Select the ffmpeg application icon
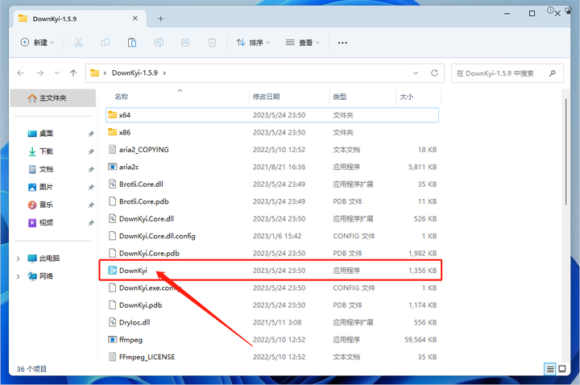The width and height of the screenshot is (580, 385). [x=112, y=340]
